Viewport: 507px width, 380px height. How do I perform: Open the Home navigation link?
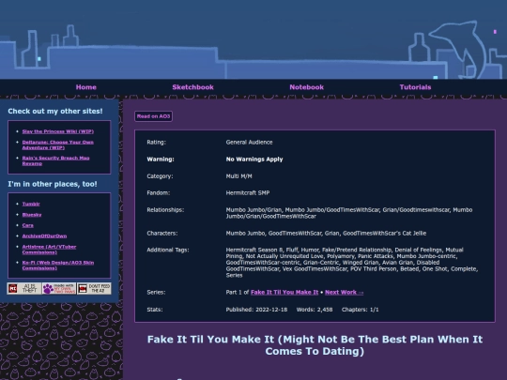click(86, 87)
